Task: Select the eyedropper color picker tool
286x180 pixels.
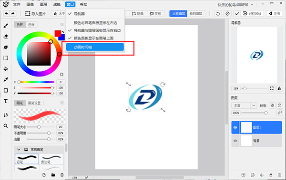Action: point(6,79)
